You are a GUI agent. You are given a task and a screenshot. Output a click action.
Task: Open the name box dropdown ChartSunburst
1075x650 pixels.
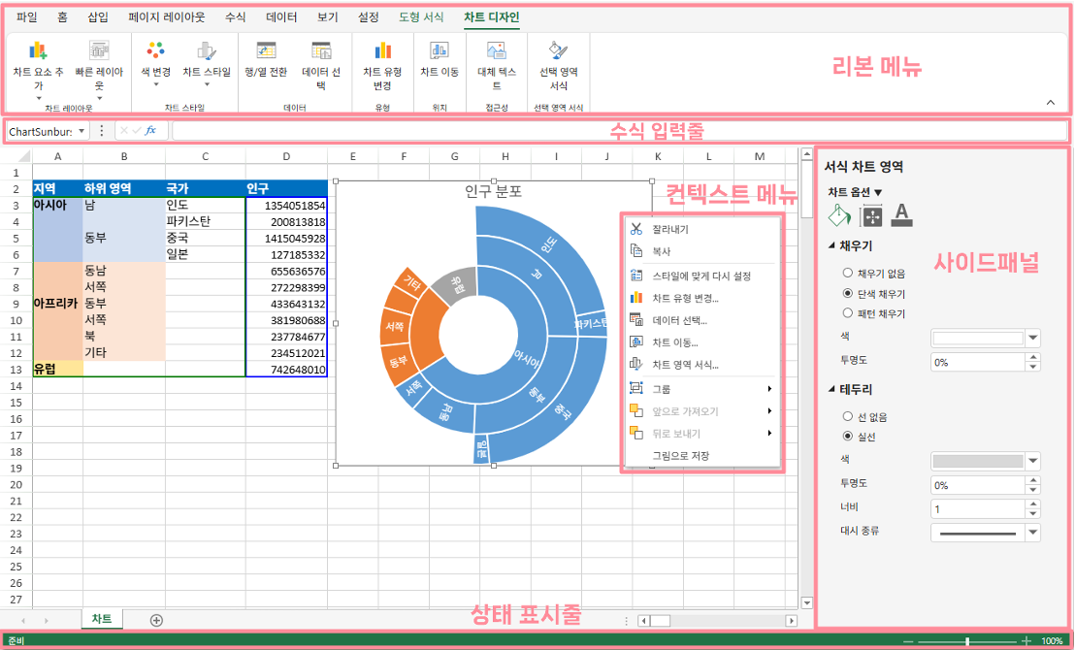coord(82,130)
